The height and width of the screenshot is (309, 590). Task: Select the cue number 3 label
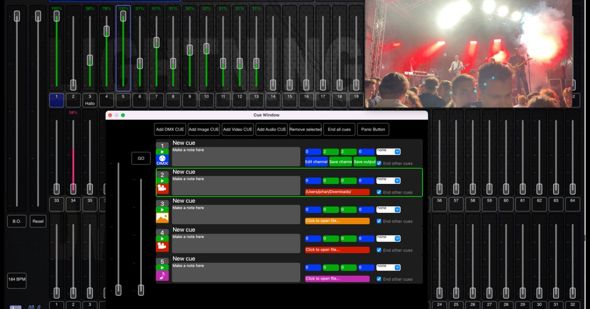coord(162,204)
